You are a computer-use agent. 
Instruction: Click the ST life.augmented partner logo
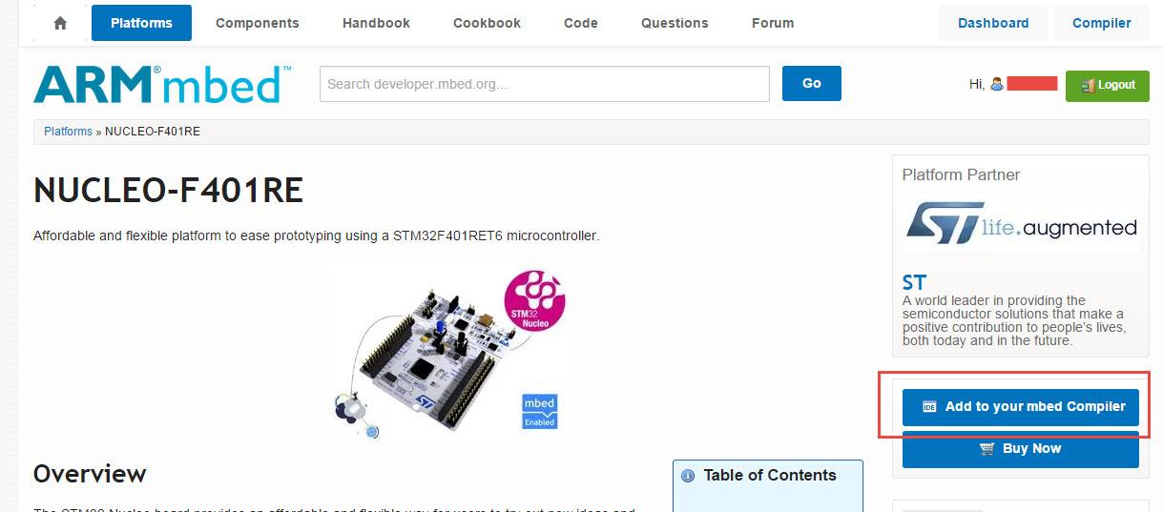point(1020,226)
